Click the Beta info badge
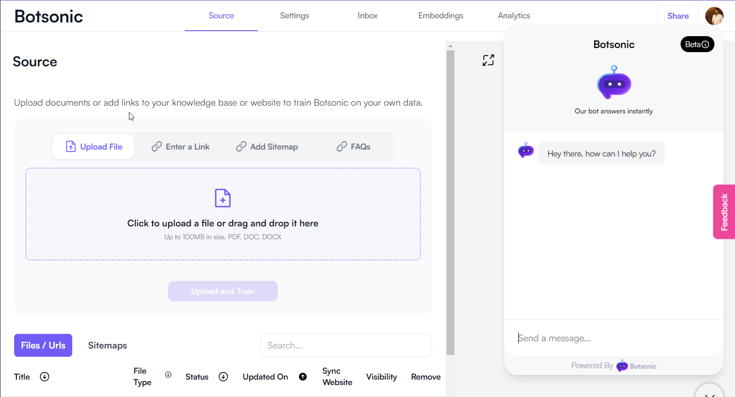 (697, 44)
